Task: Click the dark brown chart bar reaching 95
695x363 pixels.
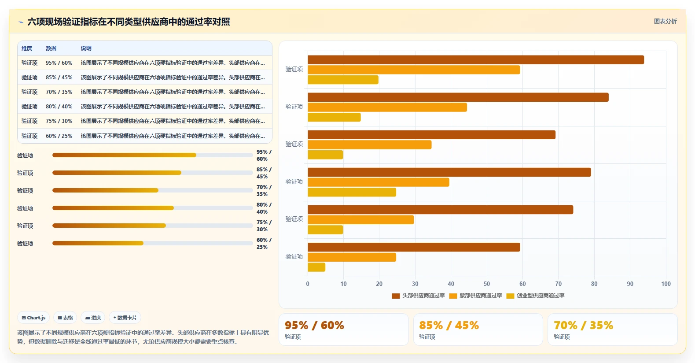Action: 476,60
